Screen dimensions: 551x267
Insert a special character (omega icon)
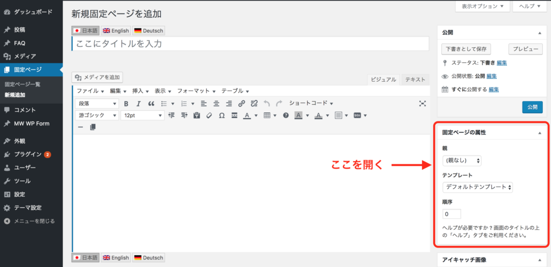click(222, 116)
